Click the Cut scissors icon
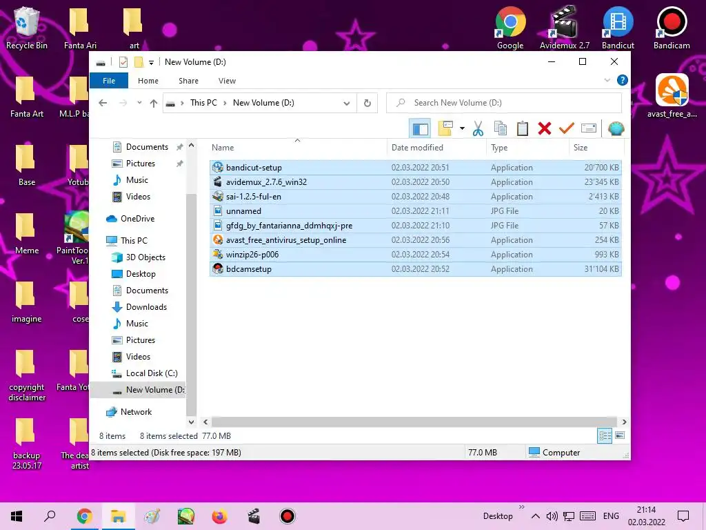Viewport: 706px width, 530px height. [478, 128]
